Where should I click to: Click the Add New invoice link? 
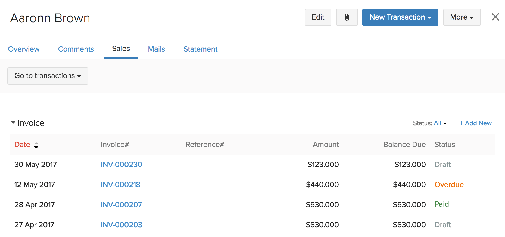475,123
